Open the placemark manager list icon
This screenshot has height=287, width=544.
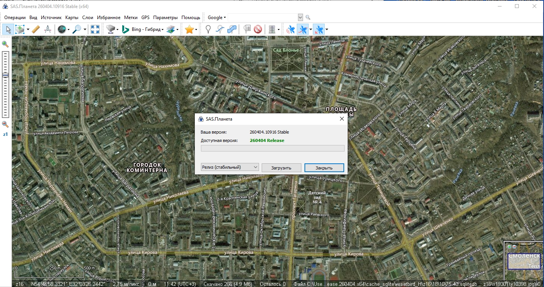247,29
